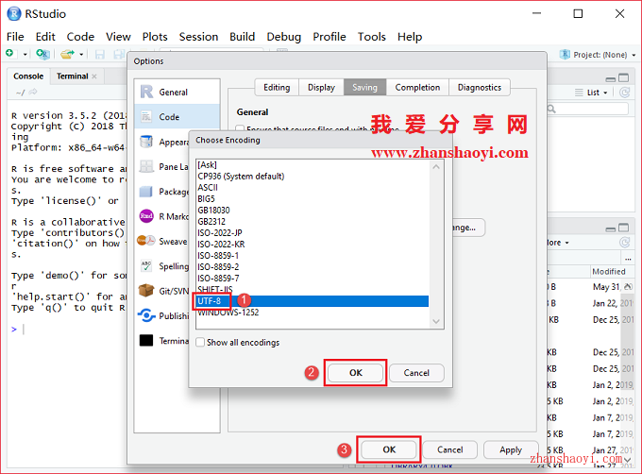Image resolution: width=642 pixels, height=474 pixels.
Task: Open the Code menu
Action: coord(80,37)
